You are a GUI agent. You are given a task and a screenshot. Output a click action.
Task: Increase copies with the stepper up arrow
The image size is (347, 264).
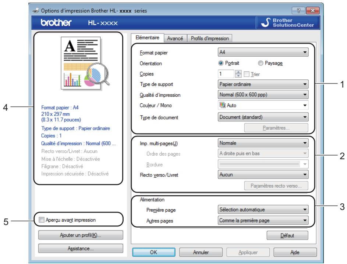pos(238,72)
